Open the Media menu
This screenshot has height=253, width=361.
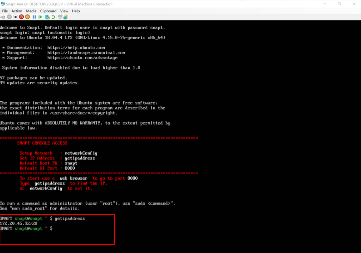coord(31,11)
